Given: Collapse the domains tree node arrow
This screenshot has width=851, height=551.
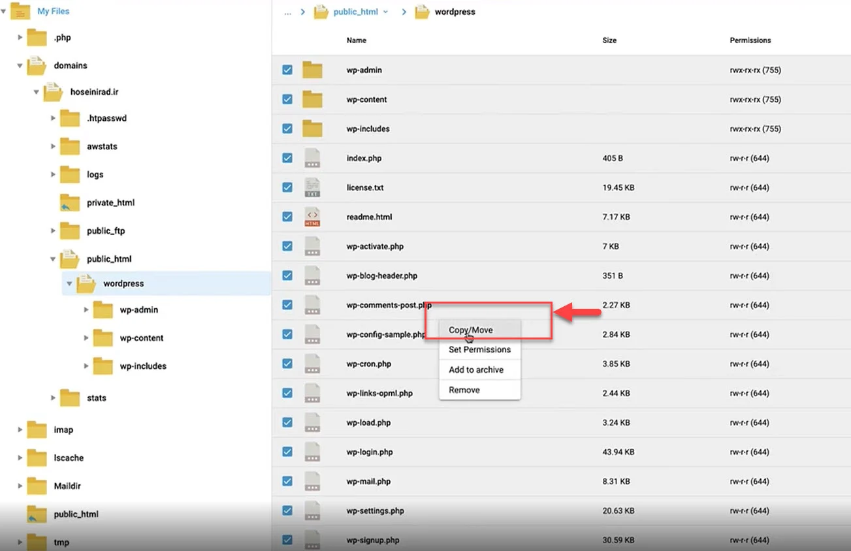Looking at the screenshot, I should [x=20, y=66].
